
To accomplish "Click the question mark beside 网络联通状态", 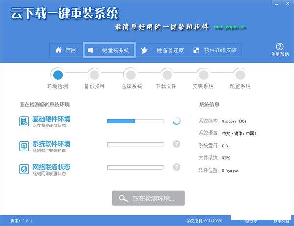I will (x=177, y=168).
